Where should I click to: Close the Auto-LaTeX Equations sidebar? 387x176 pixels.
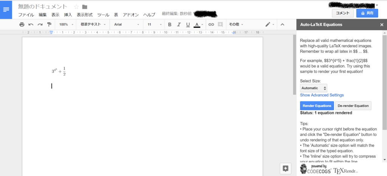(382, 25)
